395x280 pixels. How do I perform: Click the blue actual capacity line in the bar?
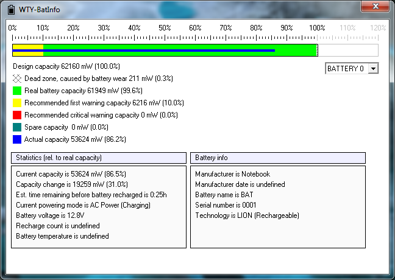click(144, 51)
